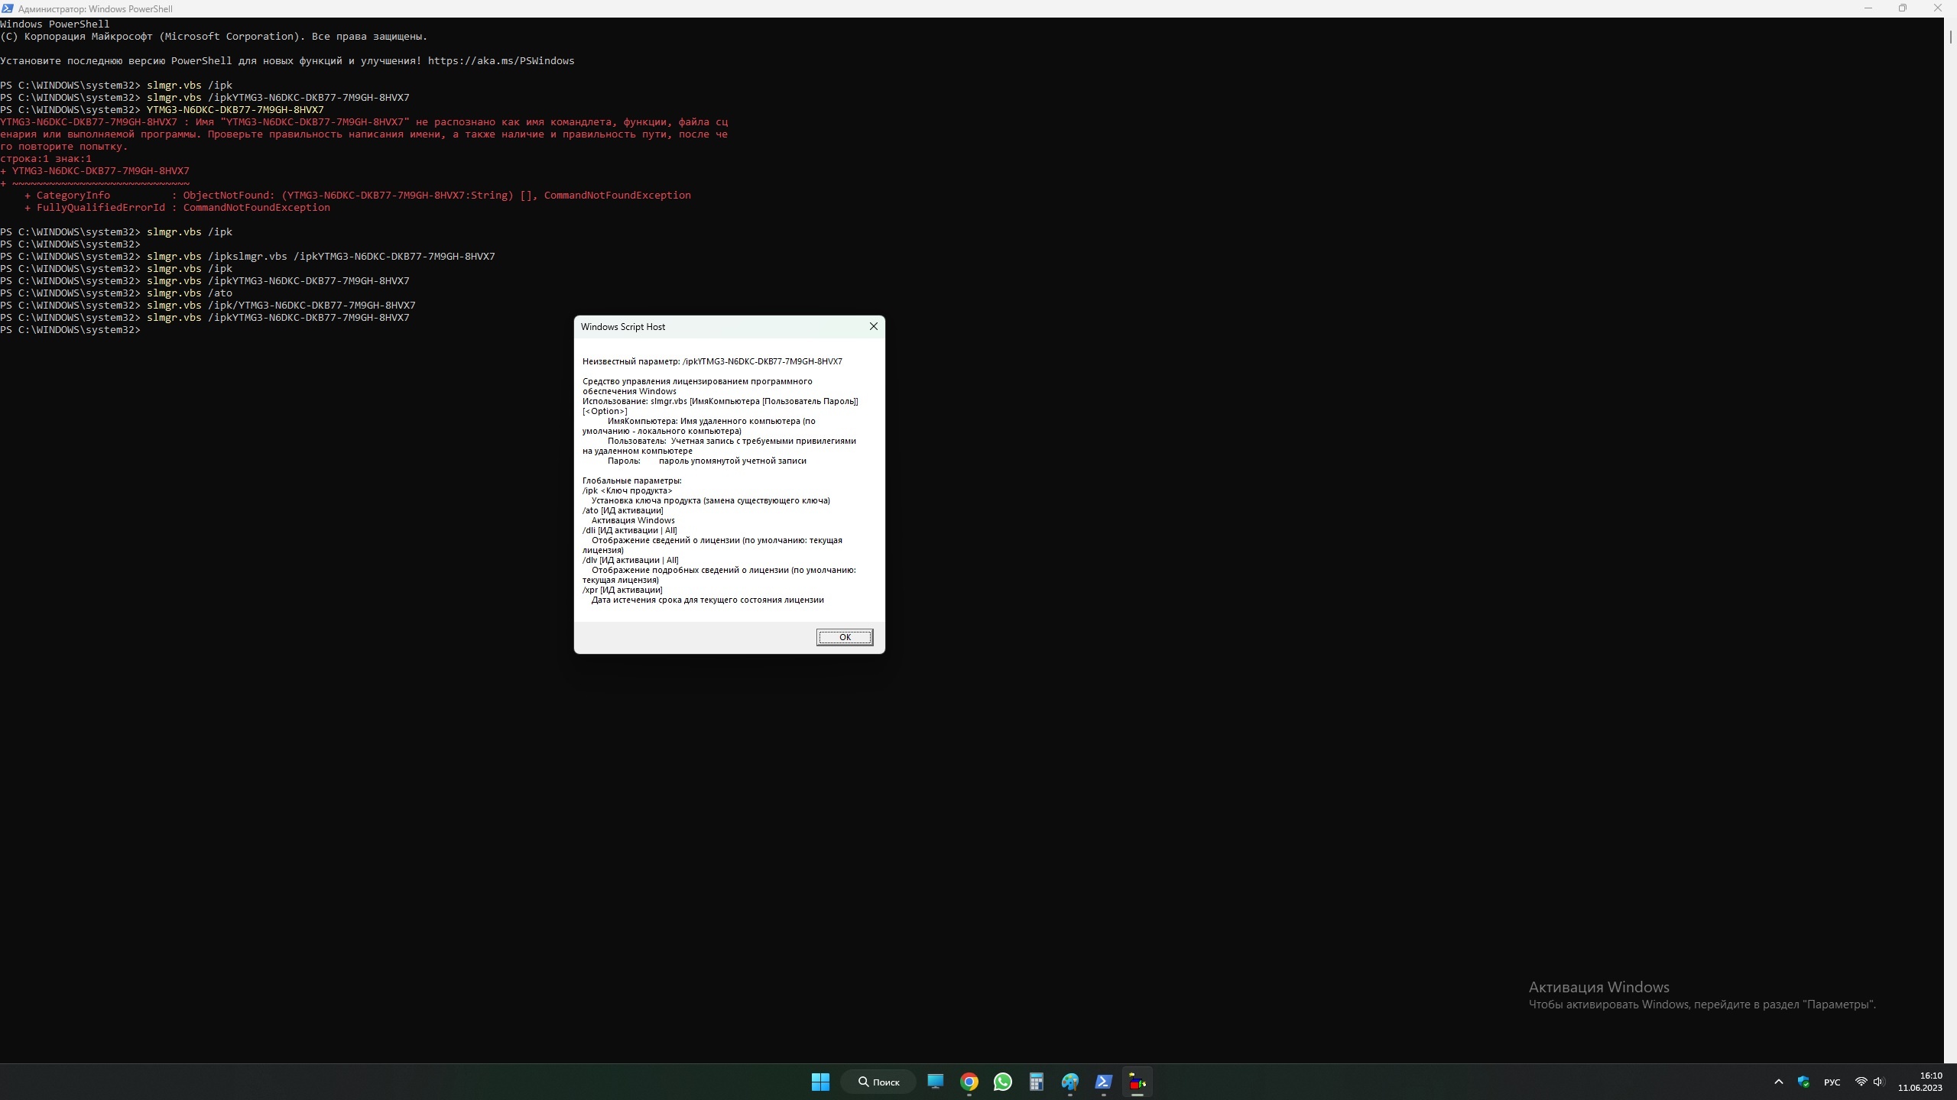Click '/dlv [ИД активации | All]' line in dialog
The image size is (1957, 1100).
click(x=631, y=560)
